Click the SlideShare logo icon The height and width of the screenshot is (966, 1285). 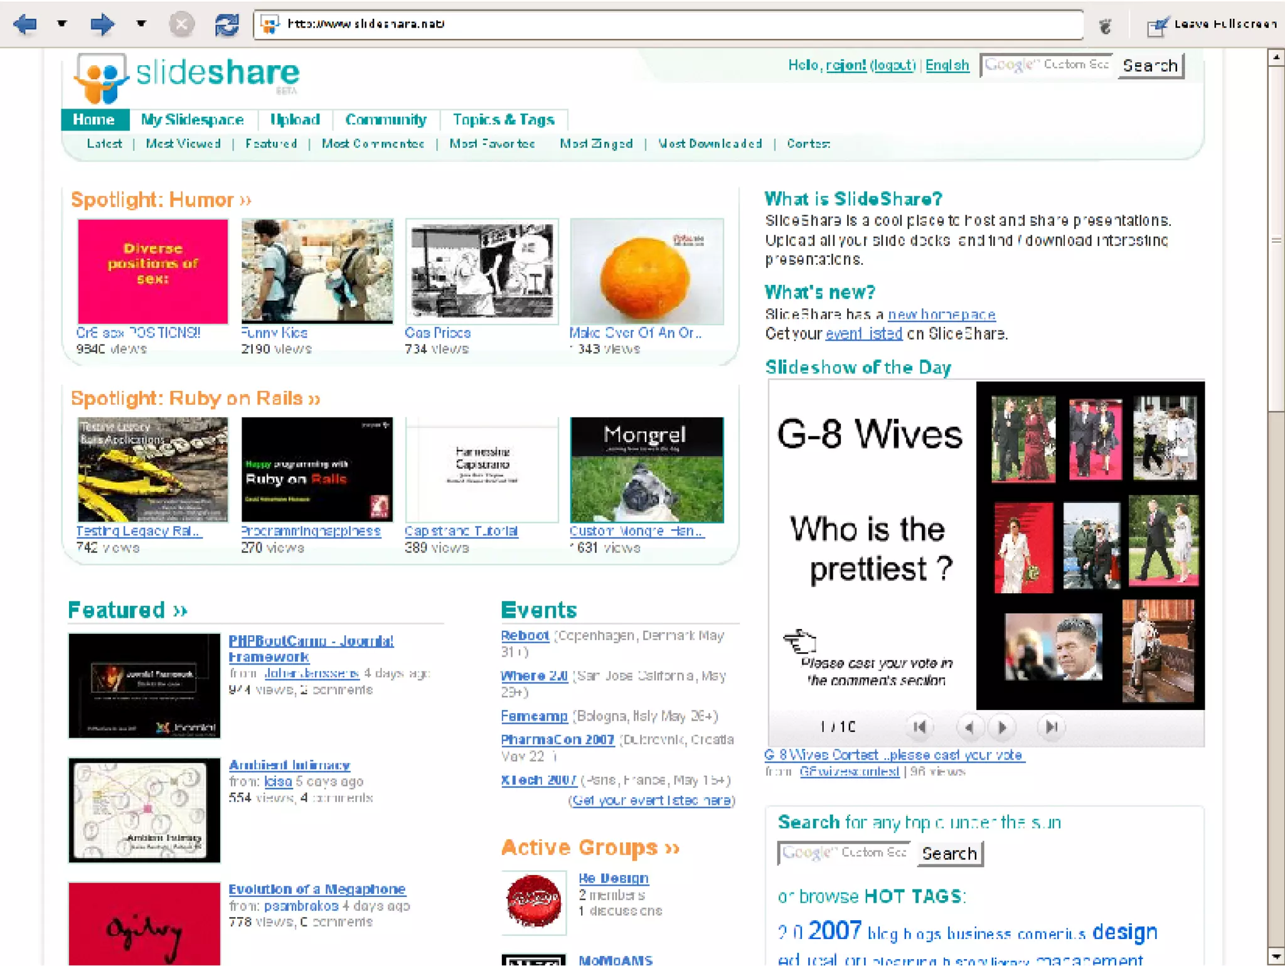pyautogui.click(x=100, y=78)
